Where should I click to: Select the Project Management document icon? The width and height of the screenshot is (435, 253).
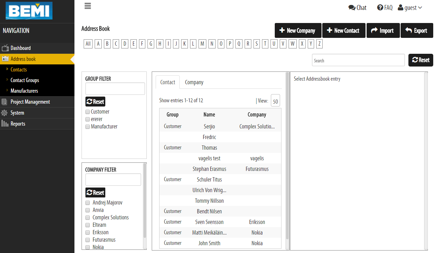(x=6, y=102)
